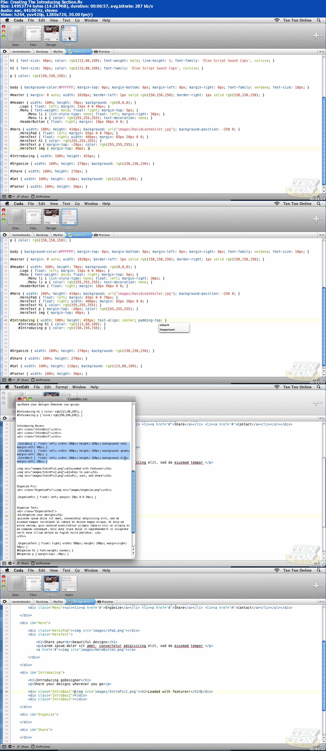Open Spotlight search icon in top frame (00:01:24)

(x=319, y=20)
